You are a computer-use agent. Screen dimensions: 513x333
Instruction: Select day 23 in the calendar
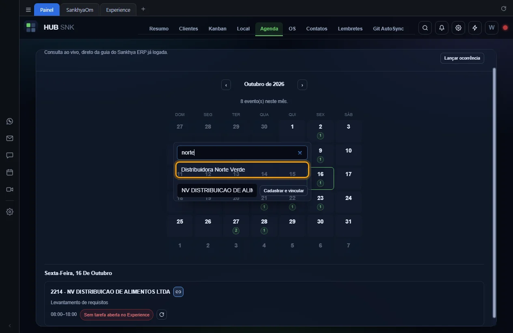coord(320,202)
